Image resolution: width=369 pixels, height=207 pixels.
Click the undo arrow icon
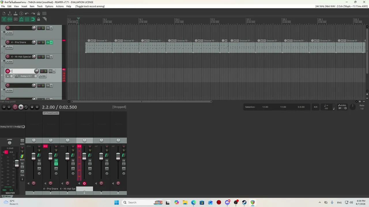[27, 14]
